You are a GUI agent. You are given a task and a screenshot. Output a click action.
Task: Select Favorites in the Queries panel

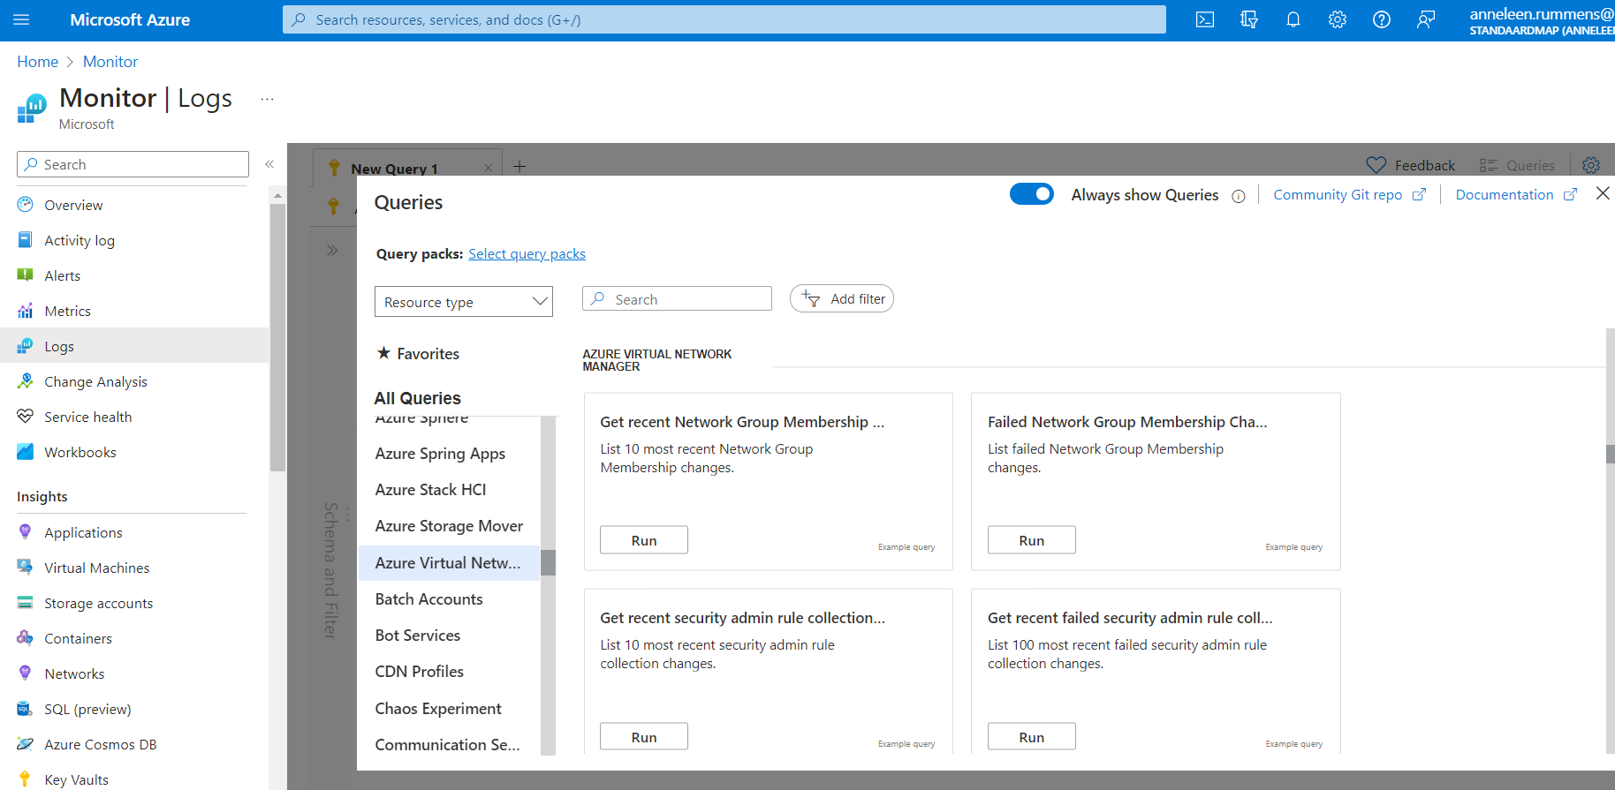(418, 354)
